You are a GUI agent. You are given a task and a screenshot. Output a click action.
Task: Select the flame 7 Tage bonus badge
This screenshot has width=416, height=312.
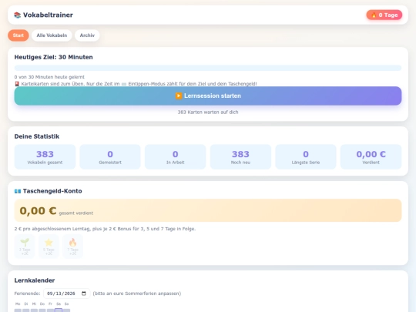click(72, 247)
